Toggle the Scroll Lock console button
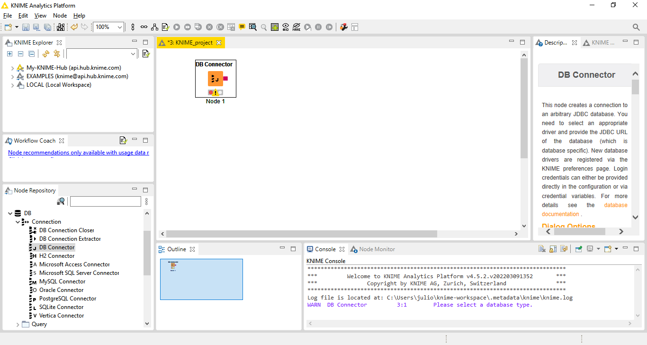647x345 pixels. [553, 249]
